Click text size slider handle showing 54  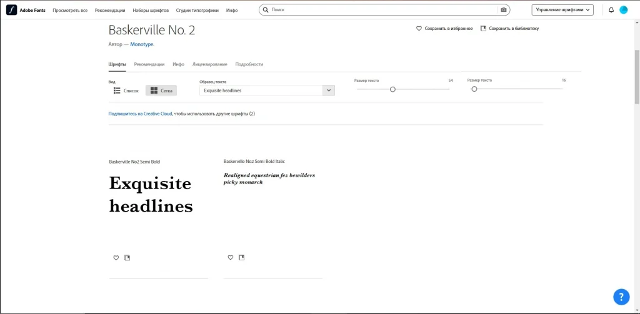(392, 89)
